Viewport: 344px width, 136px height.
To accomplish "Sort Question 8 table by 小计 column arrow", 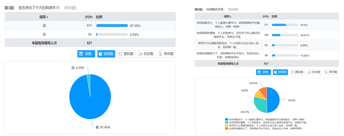I will (x=269, y=17).
